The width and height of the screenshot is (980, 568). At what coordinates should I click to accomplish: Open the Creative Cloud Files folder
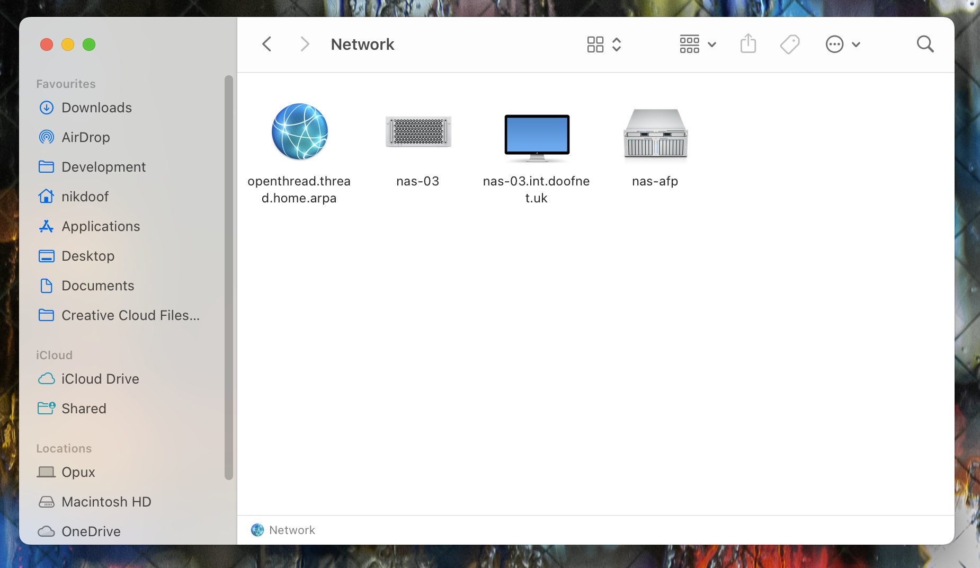130,315
